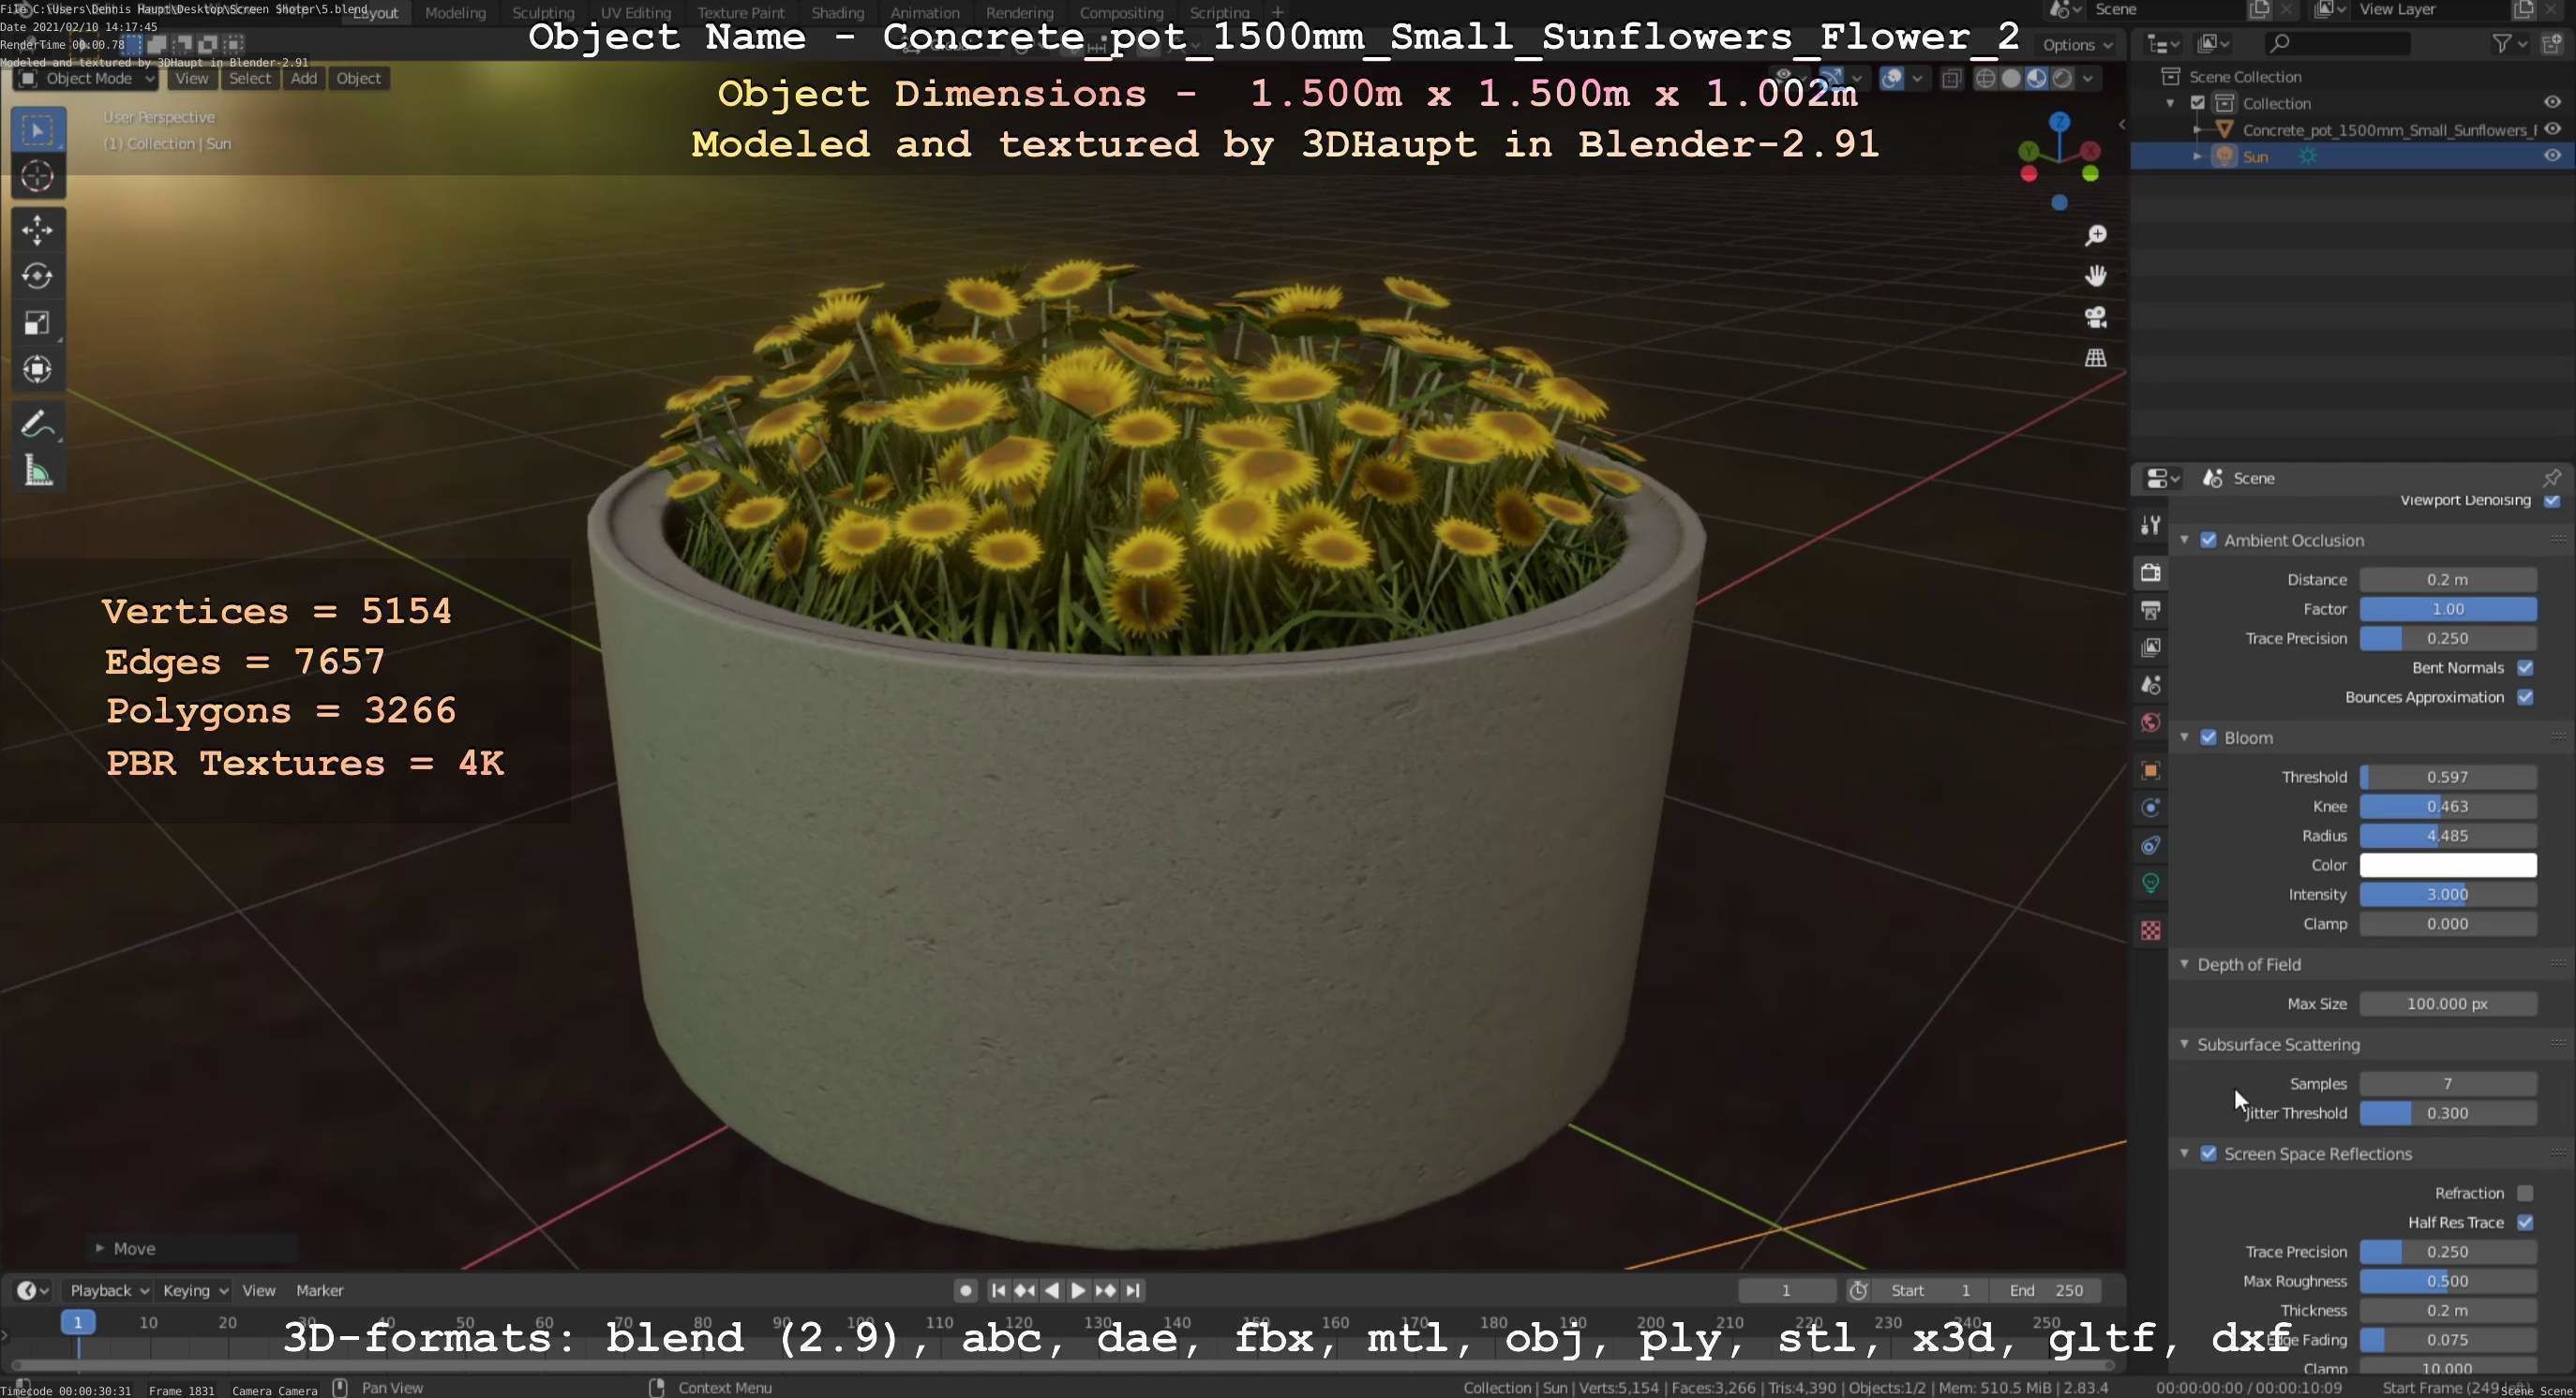The width and height of the screenshot is (2576, 1398).
Task: Toggle camera view with camera icon
Action: (2096, 317)
